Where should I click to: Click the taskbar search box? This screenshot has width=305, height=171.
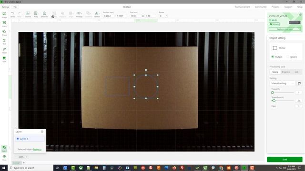click(x=30, y=168)
